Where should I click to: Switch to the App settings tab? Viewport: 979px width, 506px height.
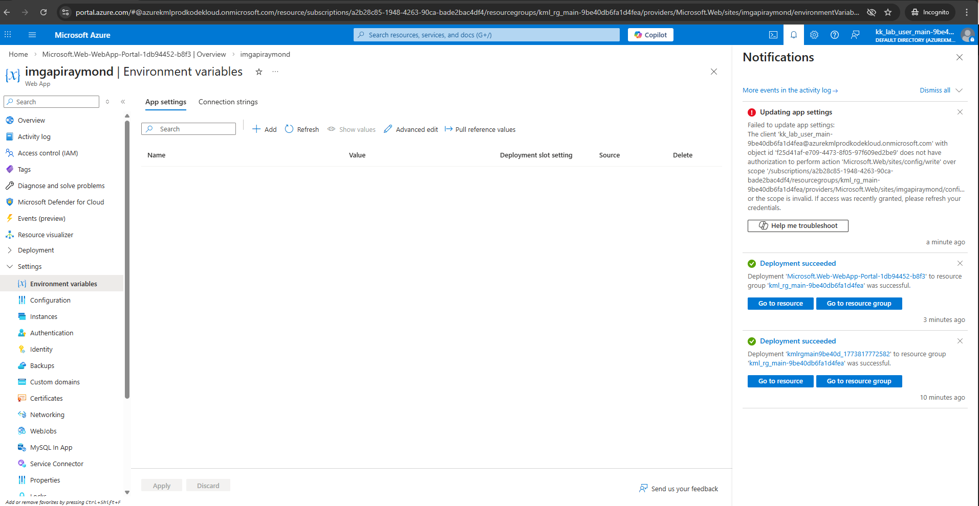click(x=166, y=102)
